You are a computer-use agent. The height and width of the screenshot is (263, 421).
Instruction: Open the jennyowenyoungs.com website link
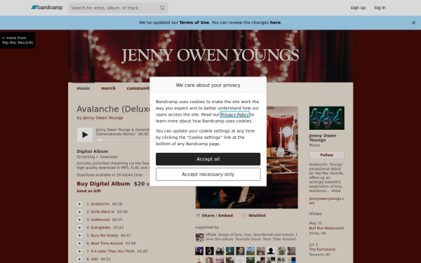coord(326,201)
